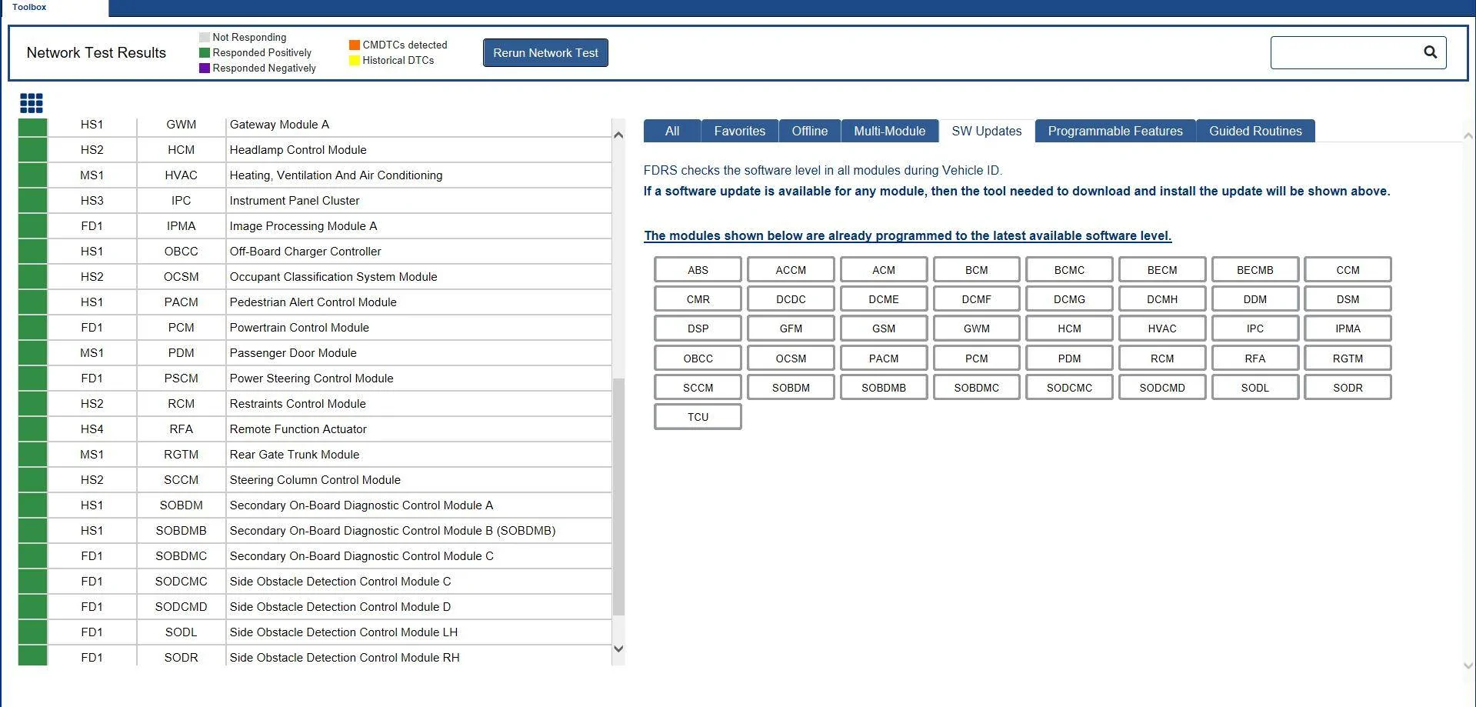
Task: Open the Programmable Features tab
Action: tap(1115, 131)
